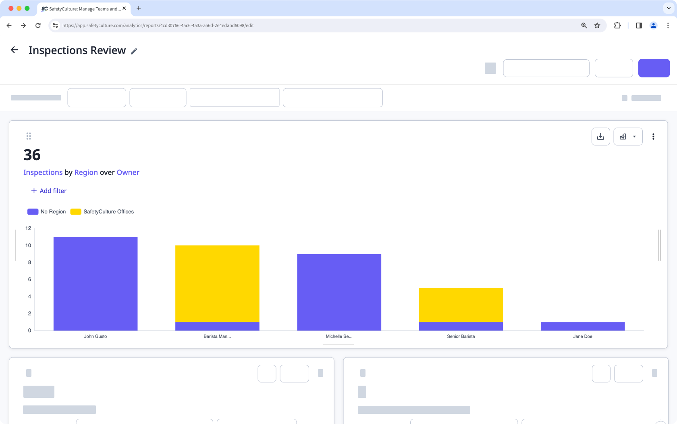Select the SafetyCulture browser tab
This screenshot has width=677, height=424.
(x=84, y=8)
